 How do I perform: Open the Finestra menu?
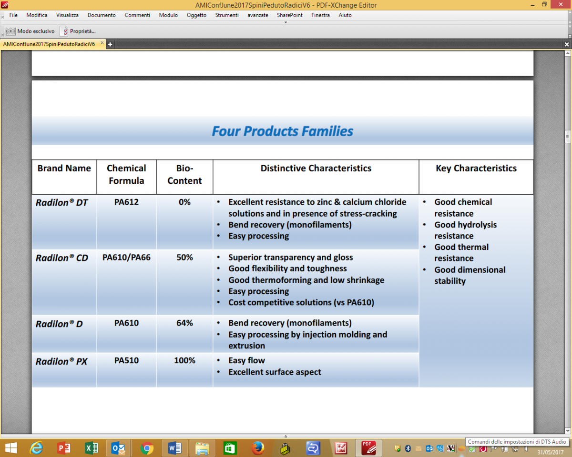coord(320,15)
